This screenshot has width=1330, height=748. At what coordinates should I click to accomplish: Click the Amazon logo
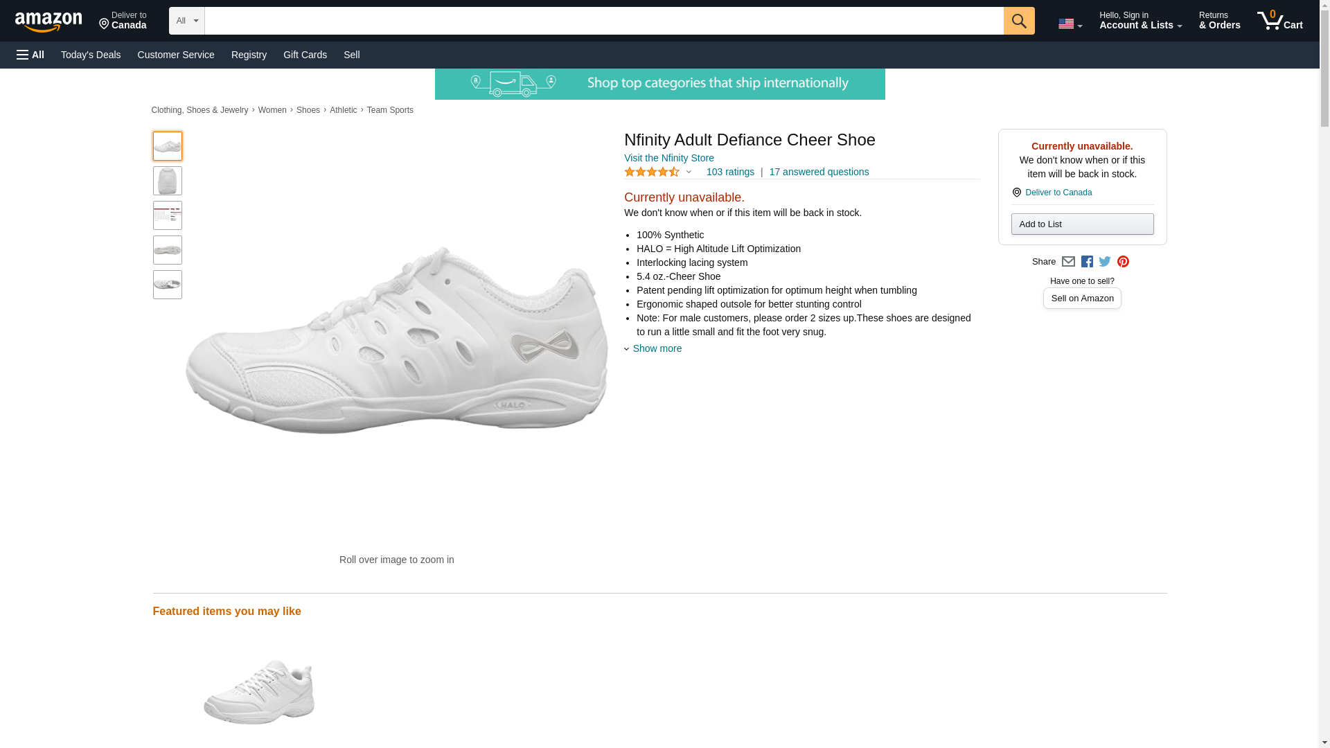(48, 21)
